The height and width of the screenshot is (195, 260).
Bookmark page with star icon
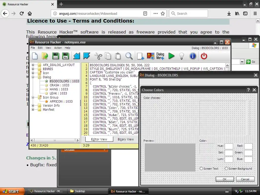(x=163, y=13)
